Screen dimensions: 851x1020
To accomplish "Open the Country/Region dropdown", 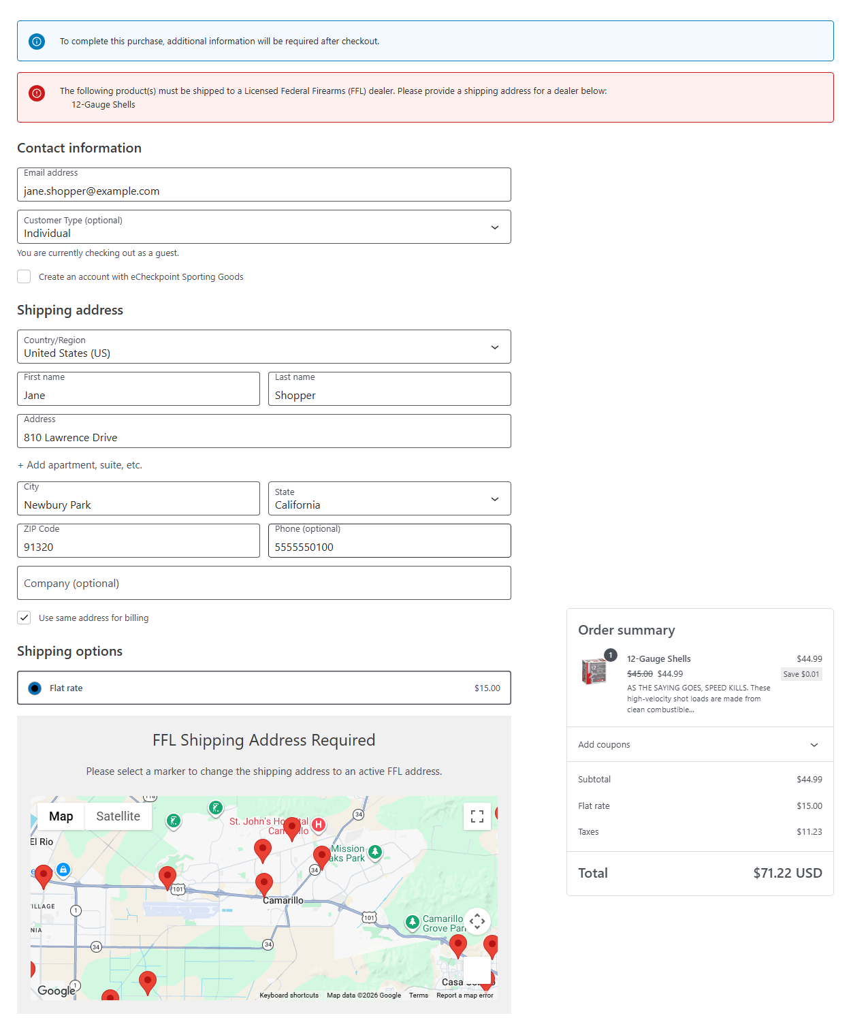I will [264, 347].
